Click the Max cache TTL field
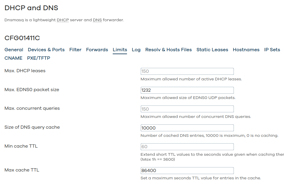284x184 pixels. 187,171
